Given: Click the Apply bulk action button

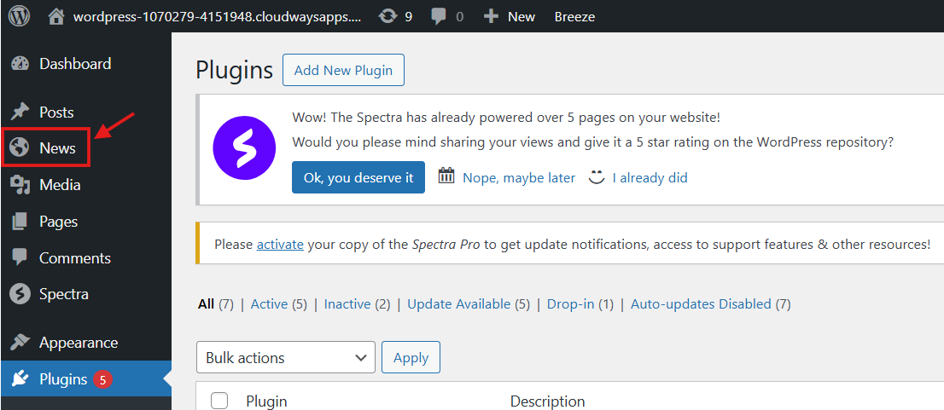Looking at the screenshot, I should (x=411, y=358).
